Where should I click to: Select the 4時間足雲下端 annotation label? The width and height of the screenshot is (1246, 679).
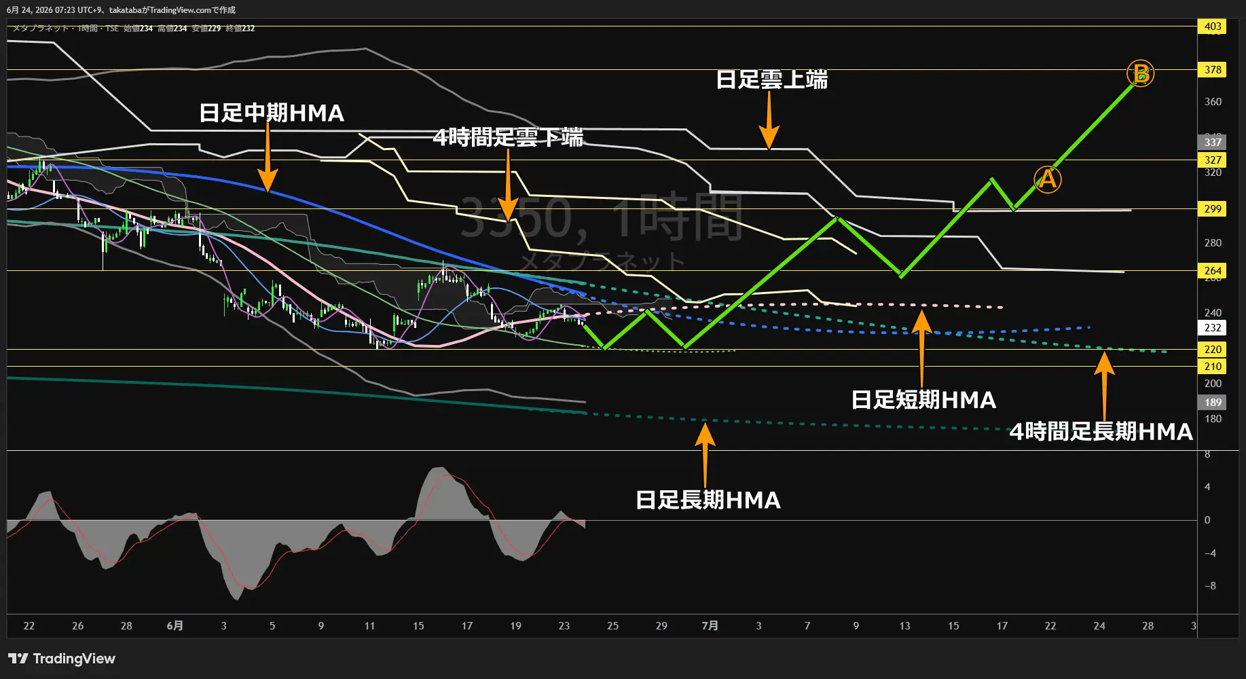(x=508, y=137)
